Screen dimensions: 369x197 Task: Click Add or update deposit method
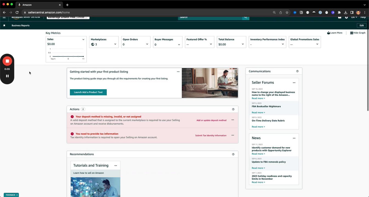tap(212, 120)
